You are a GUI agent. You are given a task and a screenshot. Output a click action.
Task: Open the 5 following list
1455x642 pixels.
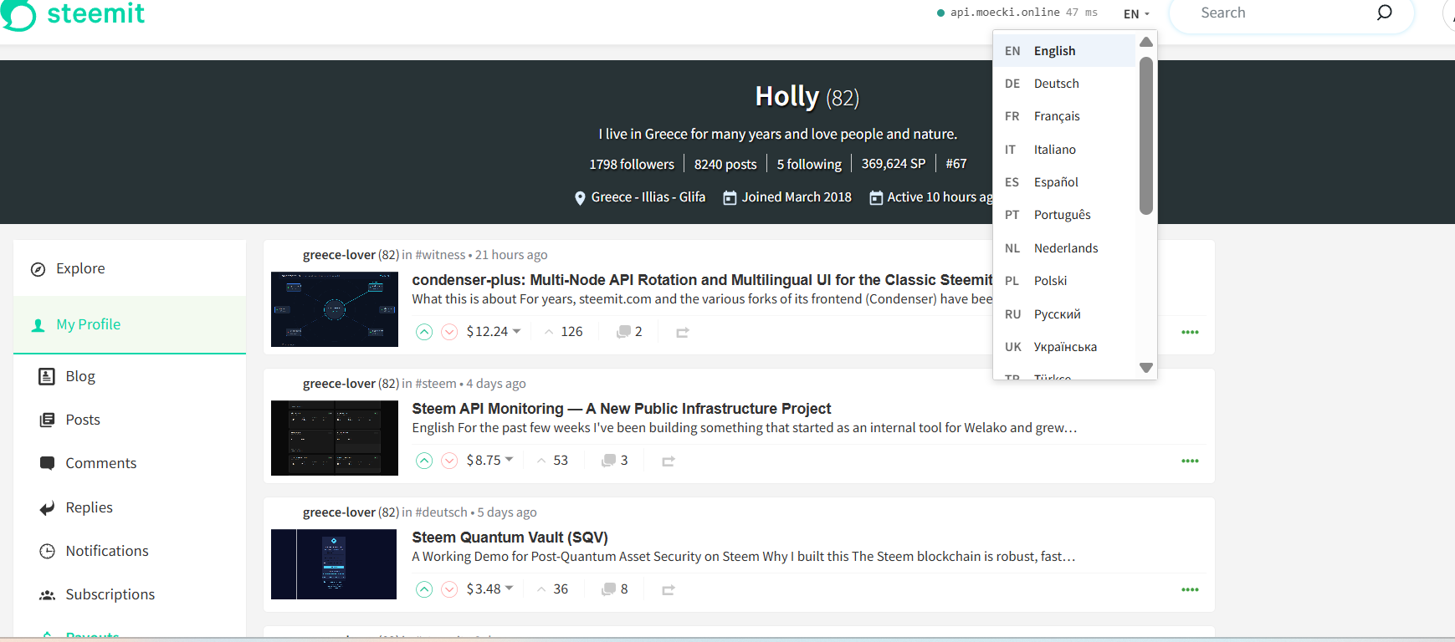tap(809, 165)
